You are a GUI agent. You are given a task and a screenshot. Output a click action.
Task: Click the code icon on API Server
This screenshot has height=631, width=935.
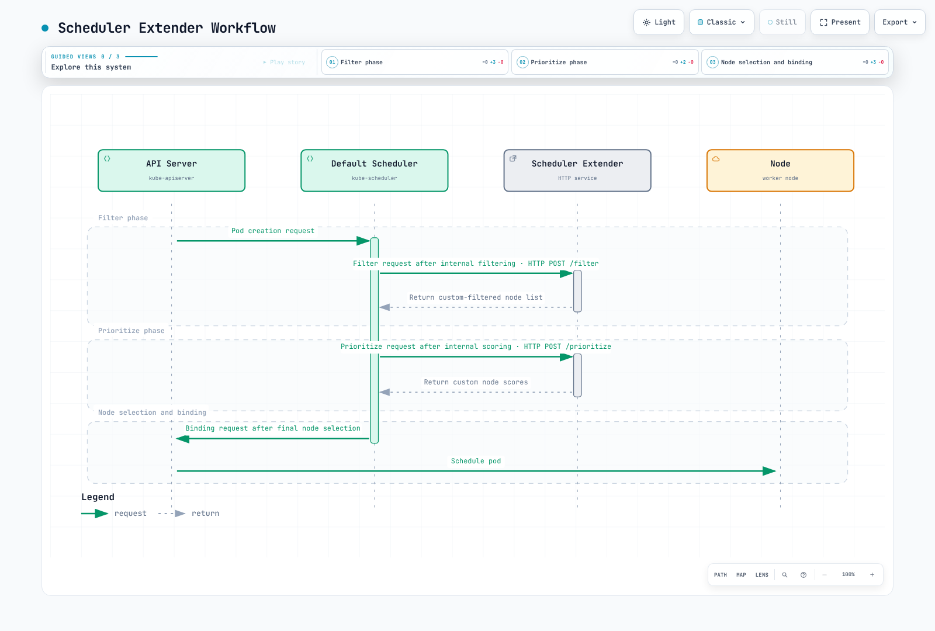[107, 158]
